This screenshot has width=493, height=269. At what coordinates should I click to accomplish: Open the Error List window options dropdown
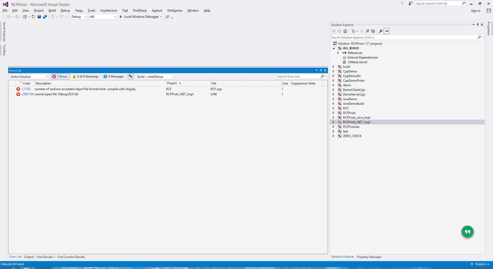317,70
